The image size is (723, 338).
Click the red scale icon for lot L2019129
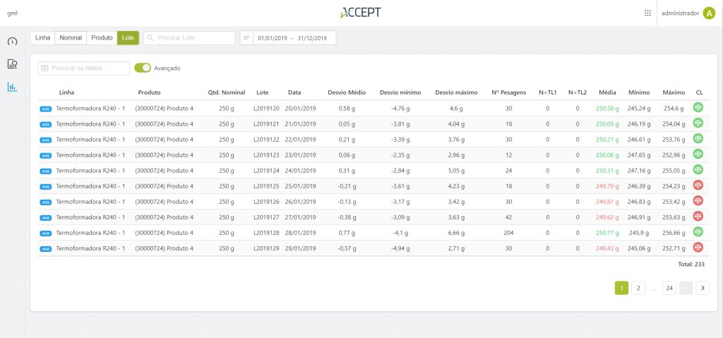[x=698, y=248]
